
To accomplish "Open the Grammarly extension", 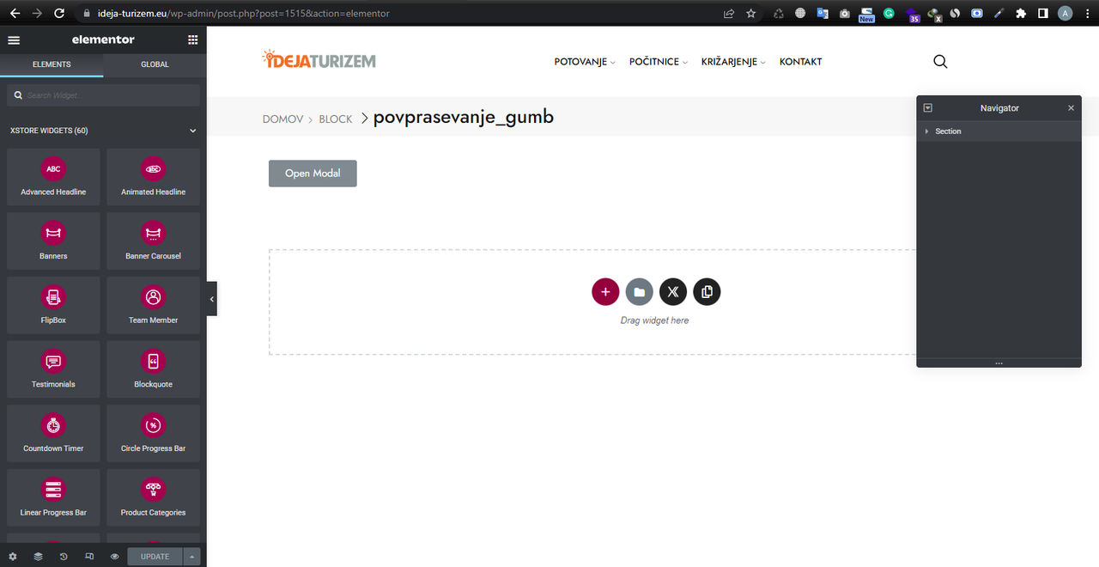I will (x=889, y=14).
